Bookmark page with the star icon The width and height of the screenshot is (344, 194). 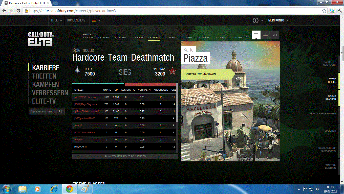click(324, 11)
